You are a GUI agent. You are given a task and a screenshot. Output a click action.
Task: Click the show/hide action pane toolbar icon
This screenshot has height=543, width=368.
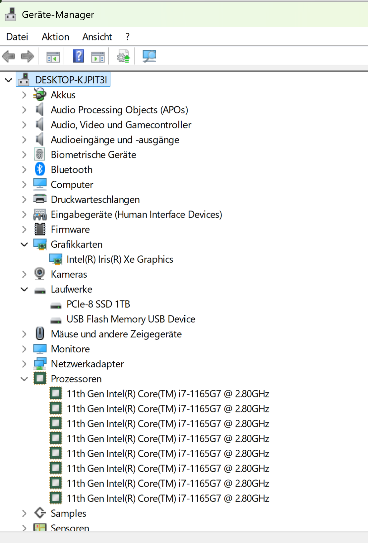point(98,57)
